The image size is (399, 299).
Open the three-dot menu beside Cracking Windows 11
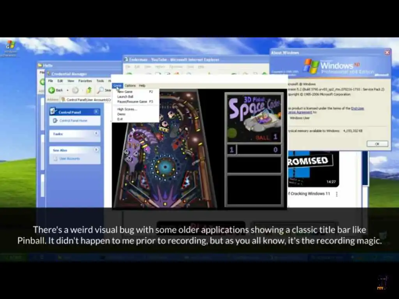coord(337,194)
